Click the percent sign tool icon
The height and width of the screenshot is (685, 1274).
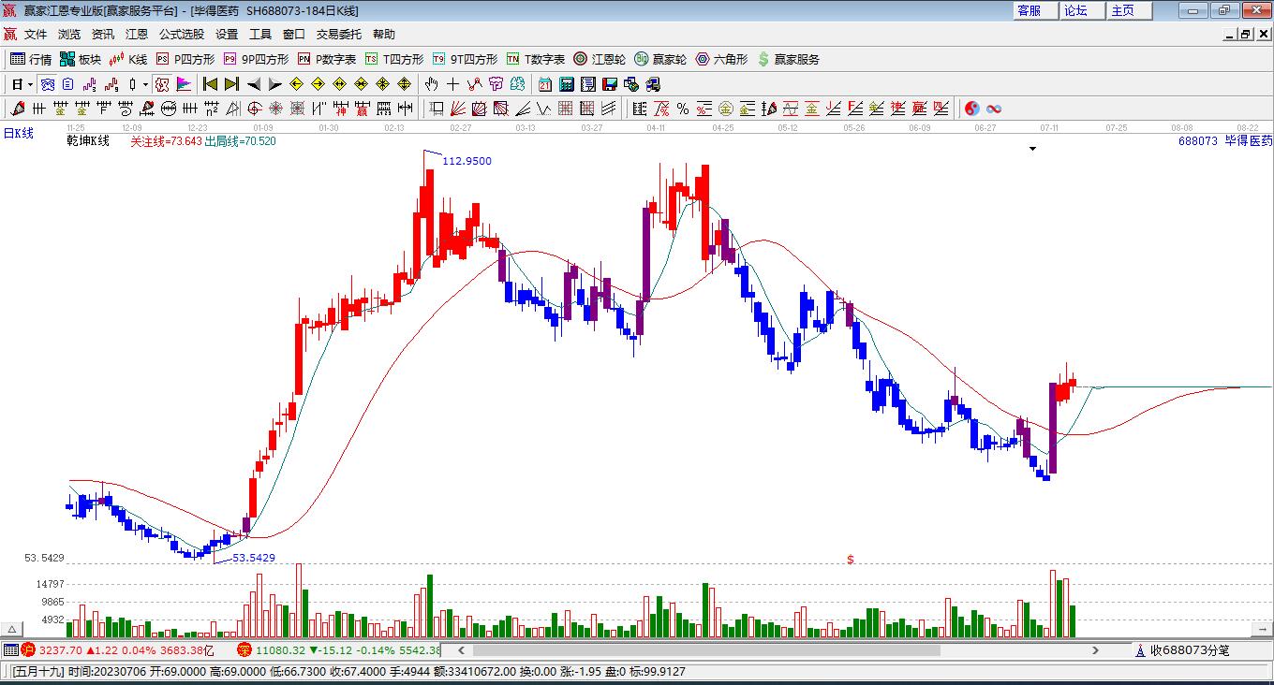(x=683, y=109)
